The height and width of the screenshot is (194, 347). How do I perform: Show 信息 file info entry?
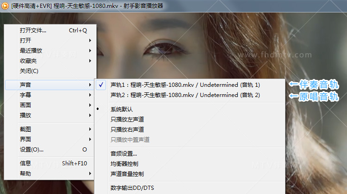(x=50, y=164)
